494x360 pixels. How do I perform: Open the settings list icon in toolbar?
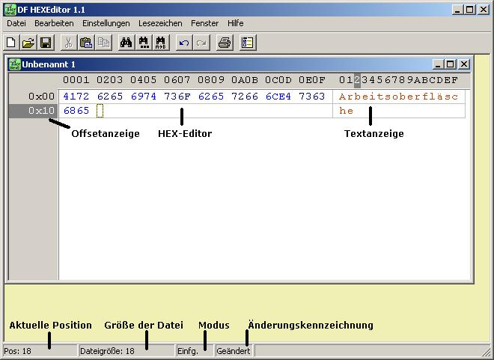click(247, 43)
